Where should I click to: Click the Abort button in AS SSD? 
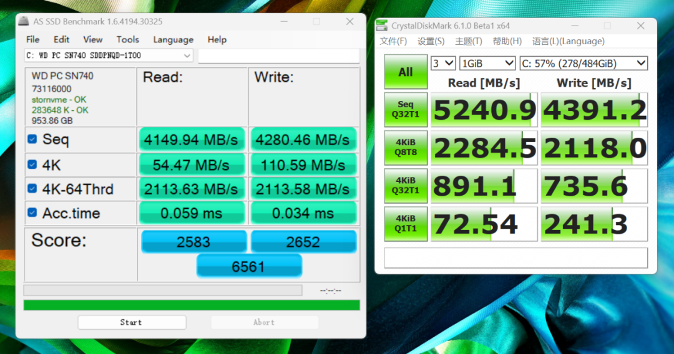tap(265, 322)
